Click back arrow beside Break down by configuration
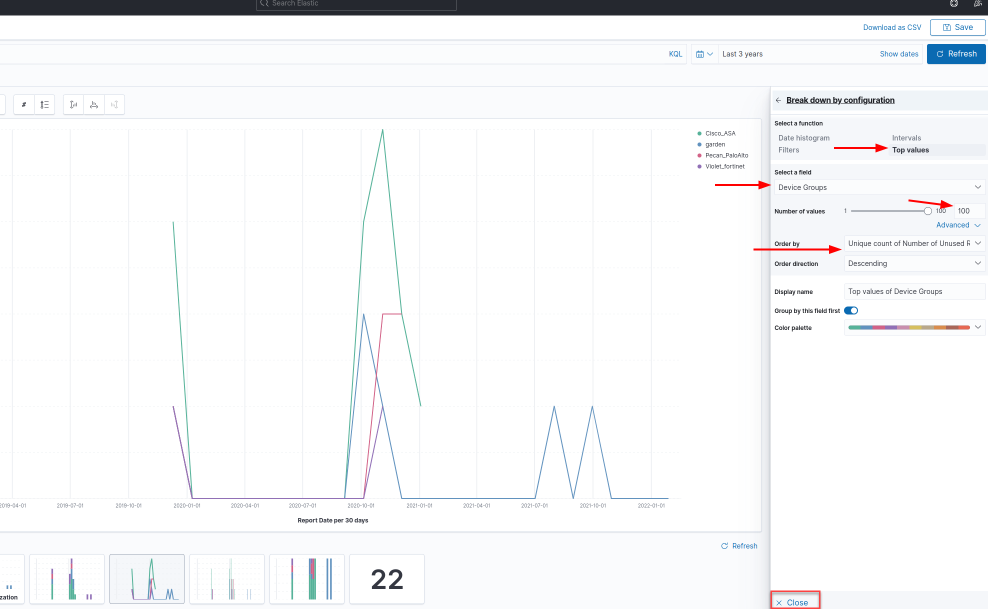988x609 pixels. click(x=778, y=100)
